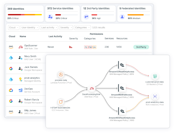The height and width of the screenshot is (133, 174).
Task: Click the AmazonS3ReadOnlyAccess policy icon
Action: click(122, 65)
